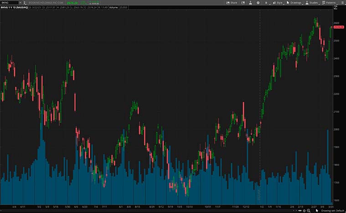Screen dimensions: 346x213
Task: Click the Share chart icon
Action: [x=232, y=3]
